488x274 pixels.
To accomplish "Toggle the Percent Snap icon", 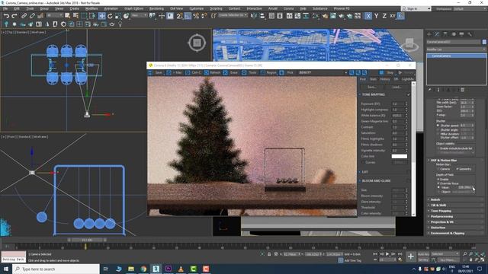I will tap(196, 15).
